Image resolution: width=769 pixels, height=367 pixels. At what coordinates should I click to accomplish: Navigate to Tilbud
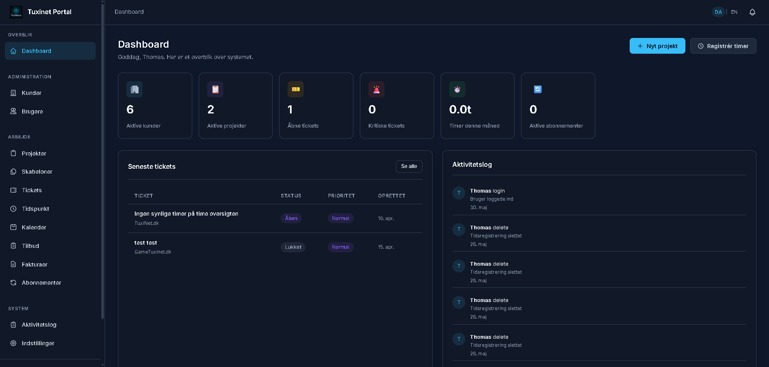[50, 246]
